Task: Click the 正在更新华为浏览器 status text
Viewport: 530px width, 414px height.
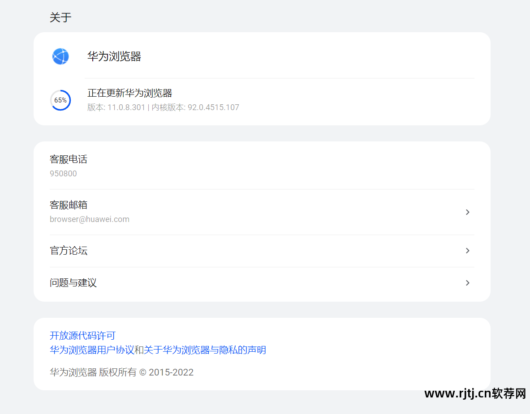Action: tap(130, 93)
